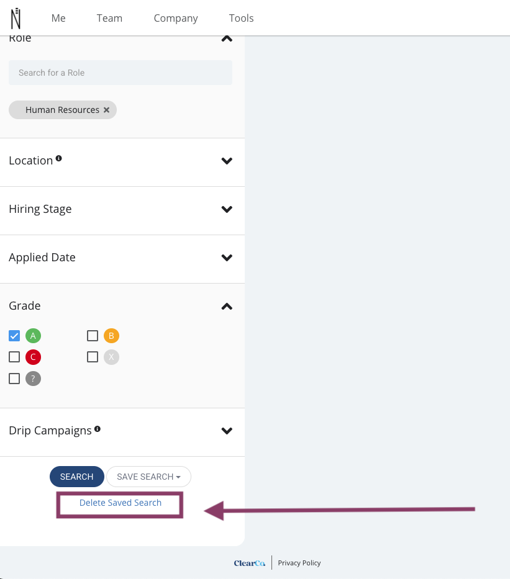Uncheck the grade A checkbox
510x579 pixels.
tap(14, 336)
